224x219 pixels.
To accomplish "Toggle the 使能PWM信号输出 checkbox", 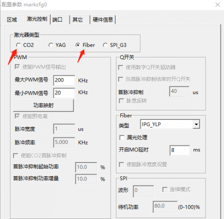I will (x=17, y=67).
